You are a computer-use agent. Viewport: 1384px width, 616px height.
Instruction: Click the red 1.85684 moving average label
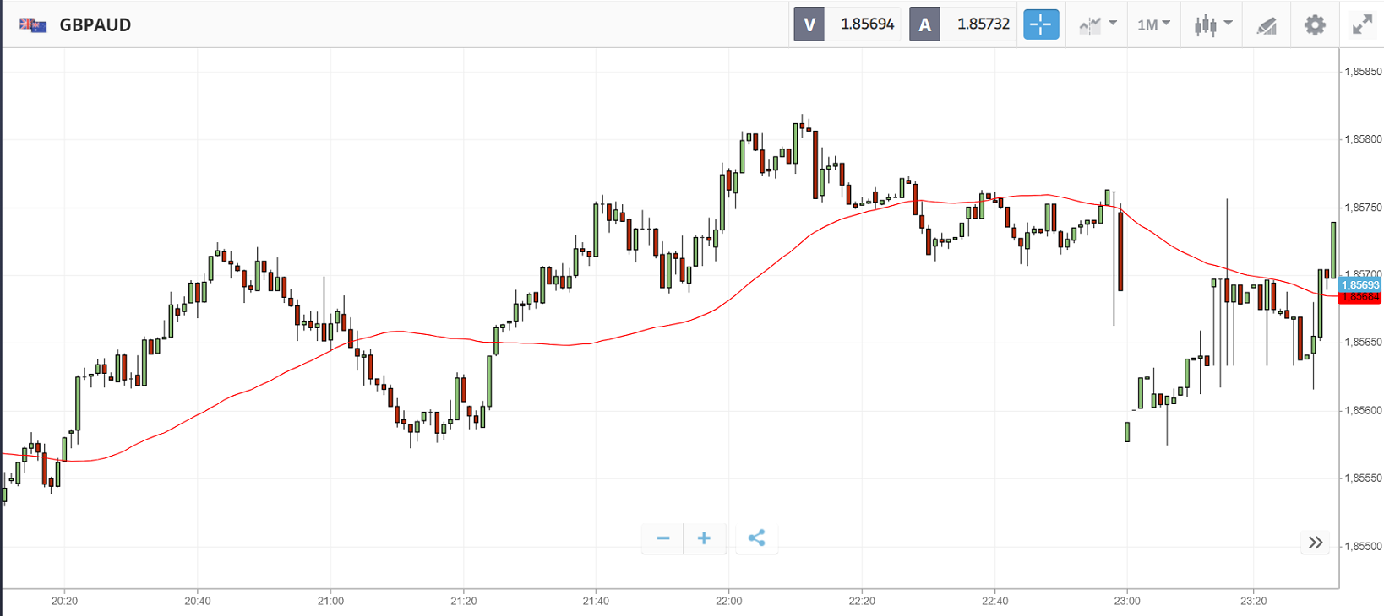coord(1359,298)
